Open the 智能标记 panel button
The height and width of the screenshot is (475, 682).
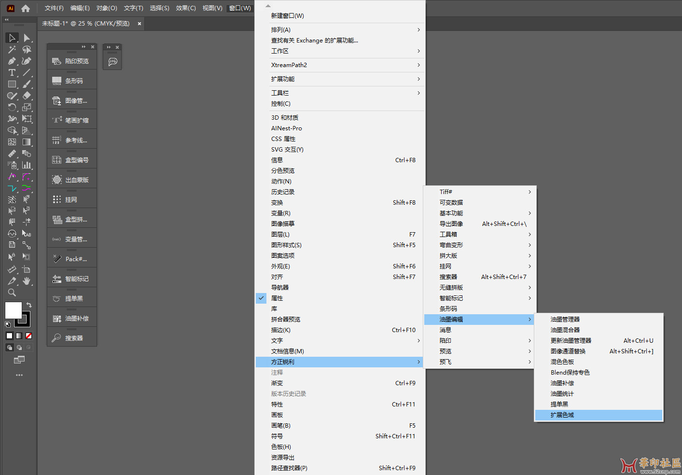click(71, 279)
